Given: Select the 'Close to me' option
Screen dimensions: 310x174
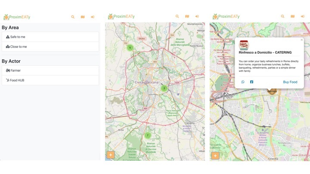Looking at the screenshot, I should 50,47.
